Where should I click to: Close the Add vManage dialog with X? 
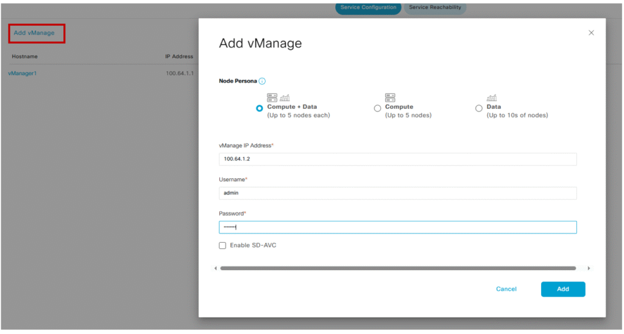[590, 33]
